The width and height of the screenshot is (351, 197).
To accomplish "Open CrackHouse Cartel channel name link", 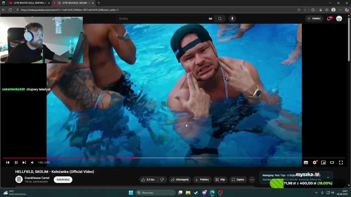I will (x=37, y=178).
